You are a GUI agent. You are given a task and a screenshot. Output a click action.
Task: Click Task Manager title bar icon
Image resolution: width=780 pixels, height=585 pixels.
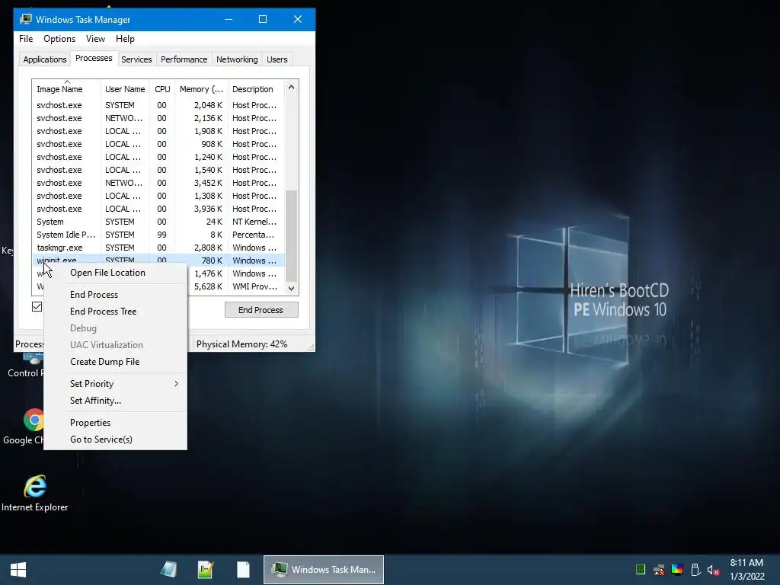(x=25, y=19)
